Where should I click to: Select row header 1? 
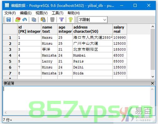point(10,38)
